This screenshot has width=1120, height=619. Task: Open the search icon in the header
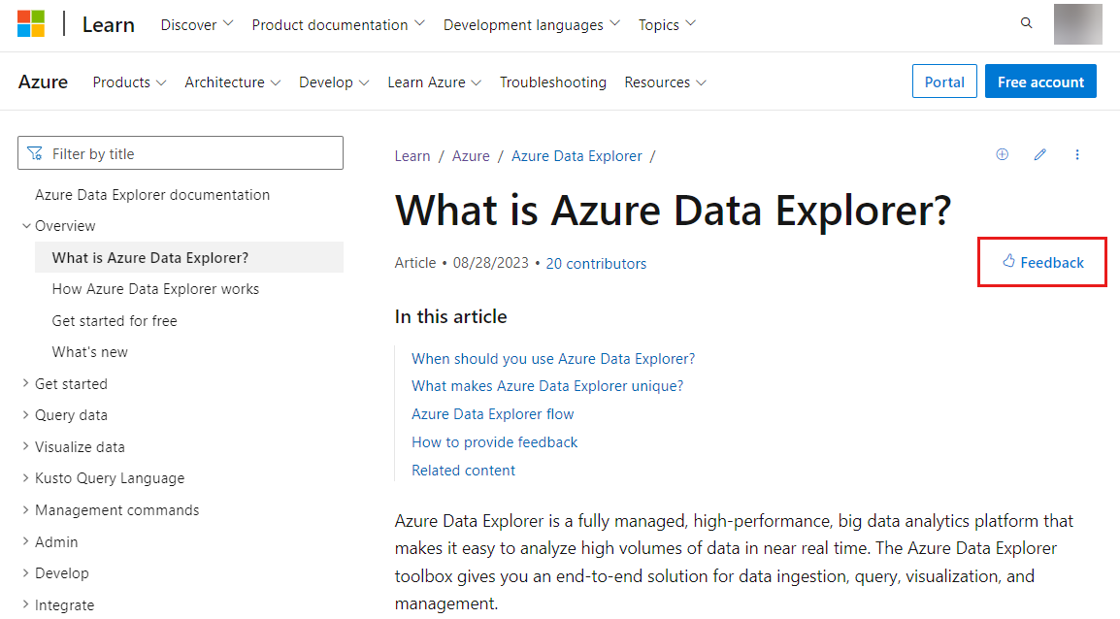pos(1026,21)
